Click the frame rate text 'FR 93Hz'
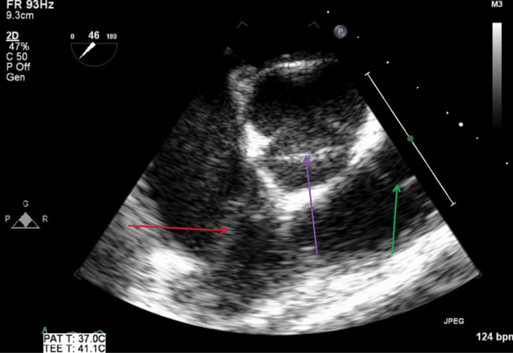Screen dimensions: 513x353 [30, 5]
